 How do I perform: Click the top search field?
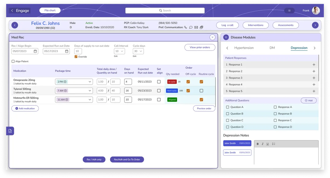tap(165, 10)
